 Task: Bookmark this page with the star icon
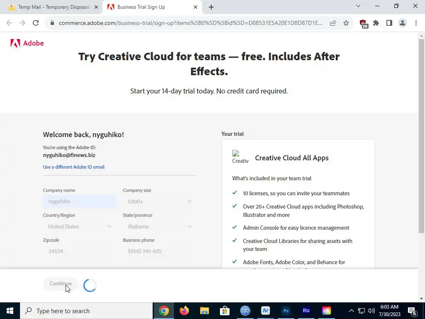(346, 23)
